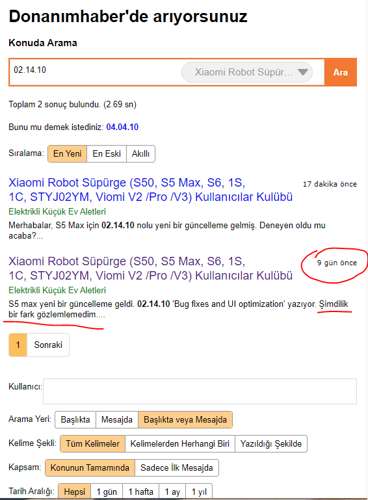Open the Xiaomi Robot Süpür... topic dropdown
This screenshot has height=500, width=368.
[x=247, y=72]
